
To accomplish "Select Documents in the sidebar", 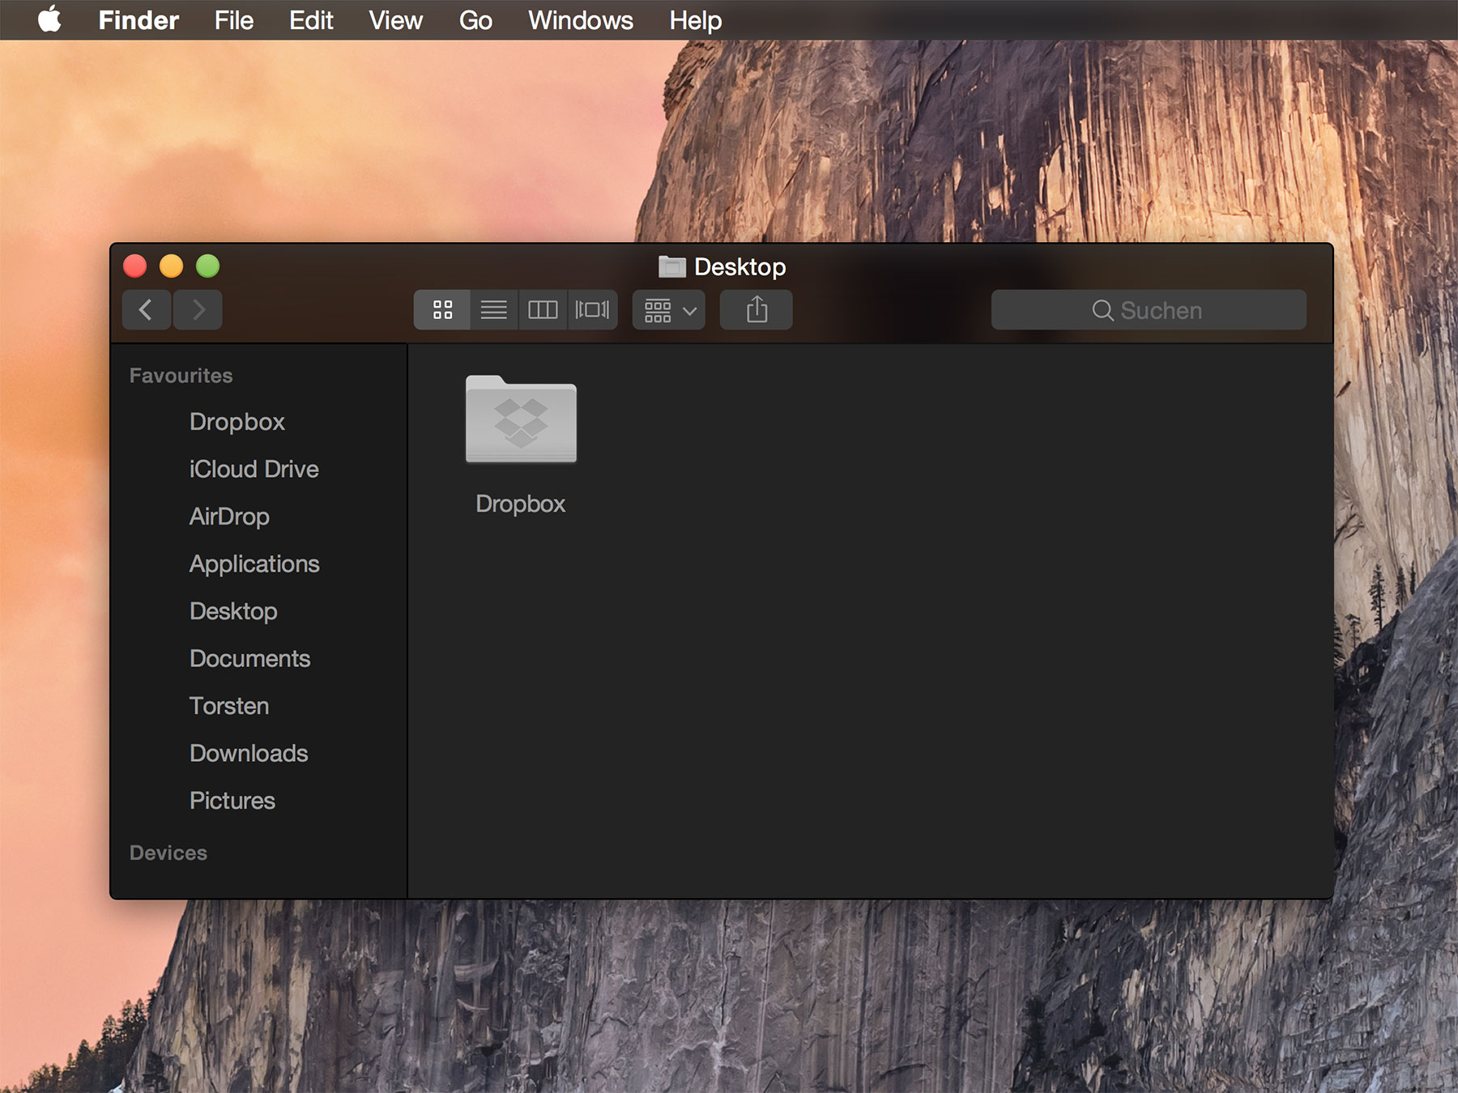I will [x=249, y=658].
